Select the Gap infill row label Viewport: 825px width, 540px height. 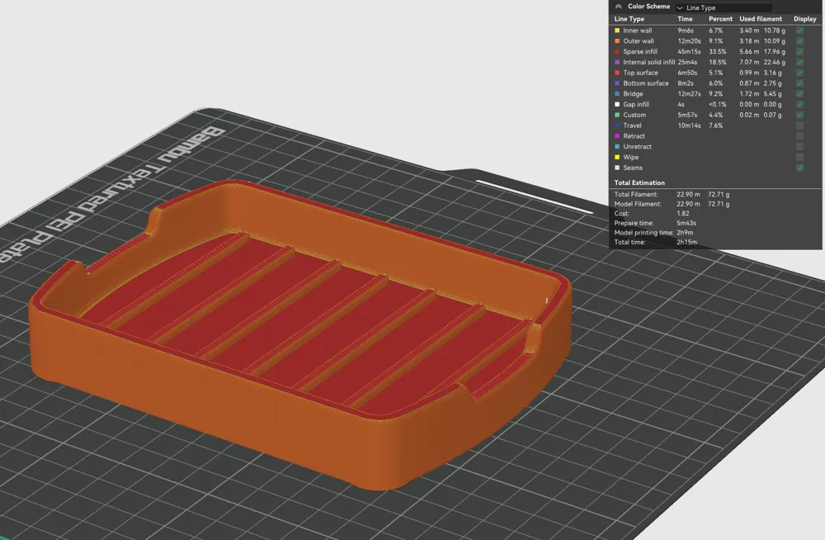(x=636, y=104)
